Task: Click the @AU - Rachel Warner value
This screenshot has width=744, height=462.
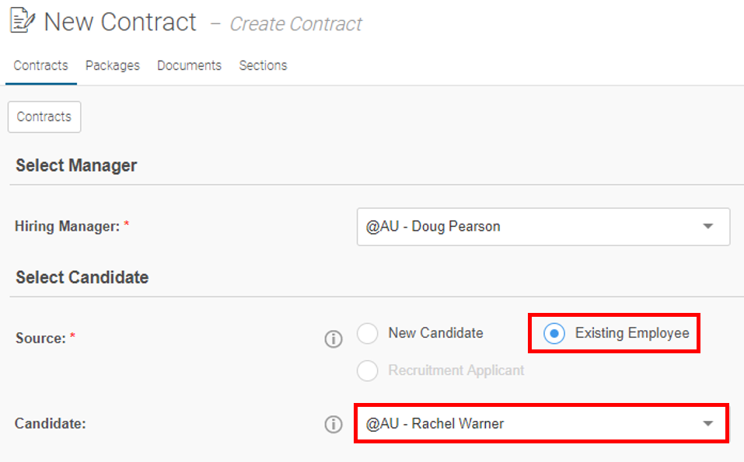Action: click(x=435, y=424)
